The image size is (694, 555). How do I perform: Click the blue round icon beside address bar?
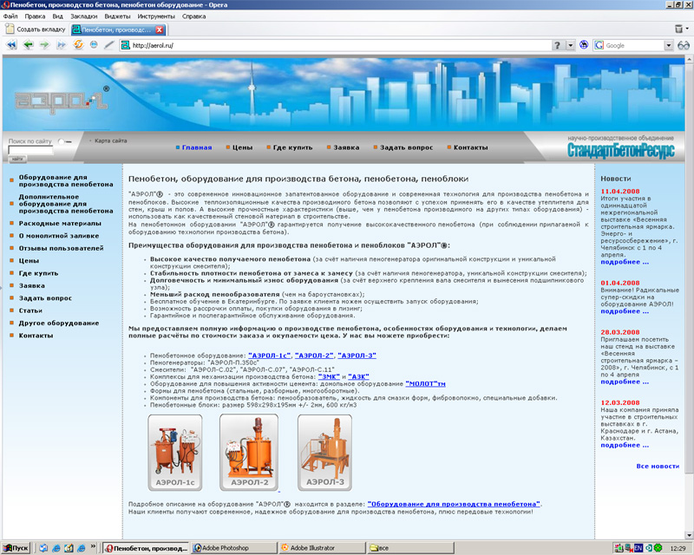coord(584,45)
